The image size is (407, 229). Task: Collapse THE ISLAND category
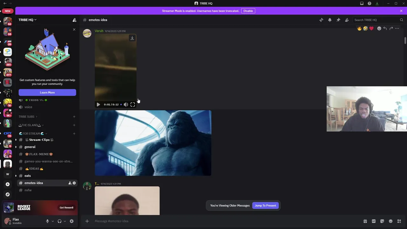[31, 125]
